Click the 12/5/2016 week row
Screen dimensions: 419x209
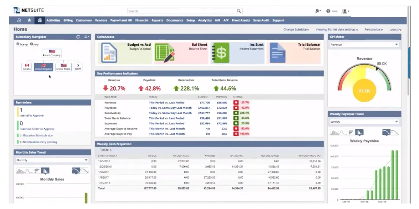pos(209,161)
